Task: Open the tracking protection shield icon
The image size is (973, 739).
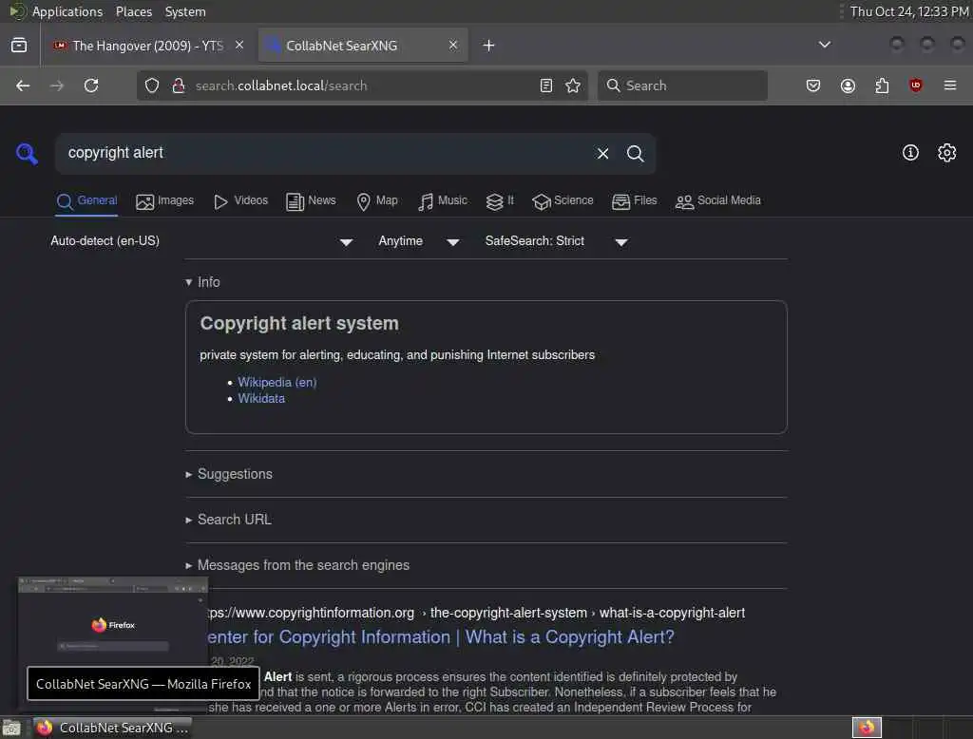Action: [152, 85]
